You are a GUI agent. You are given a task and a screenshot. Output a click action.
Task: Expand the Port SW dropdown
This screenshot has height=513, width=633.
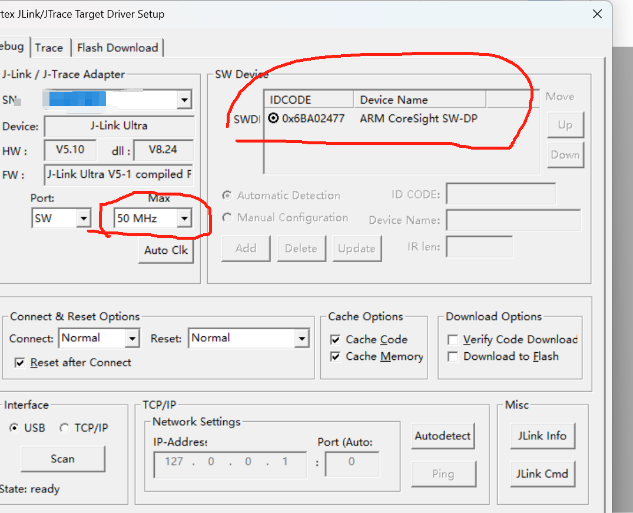[83, 219]
